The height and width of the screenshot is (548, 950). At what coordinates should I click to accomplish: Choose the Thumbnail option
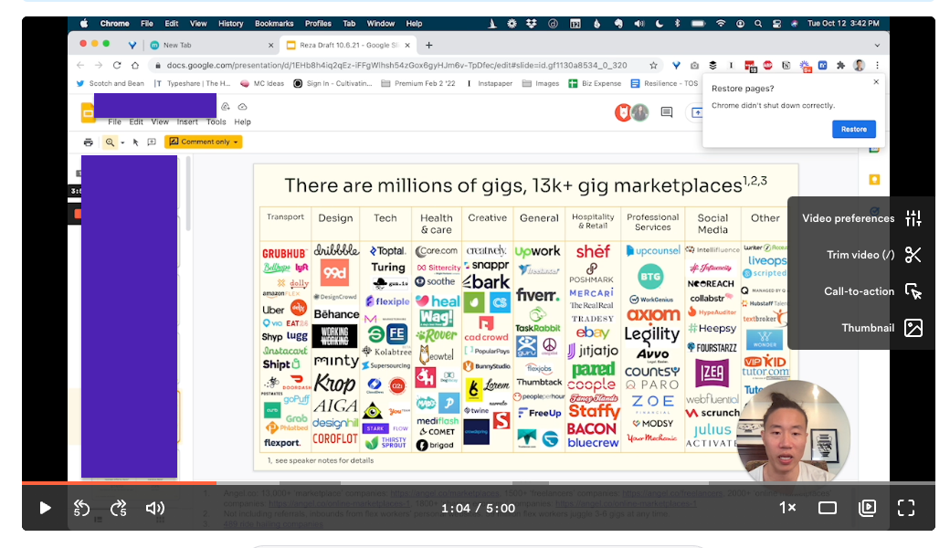coord(881,328)
